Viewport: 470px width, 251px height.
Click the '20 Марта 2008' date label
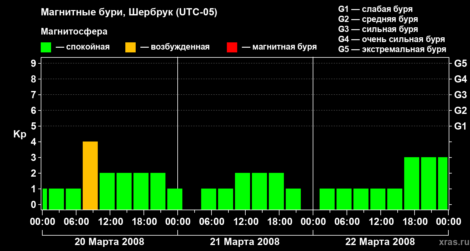click(x=109, y=242)
